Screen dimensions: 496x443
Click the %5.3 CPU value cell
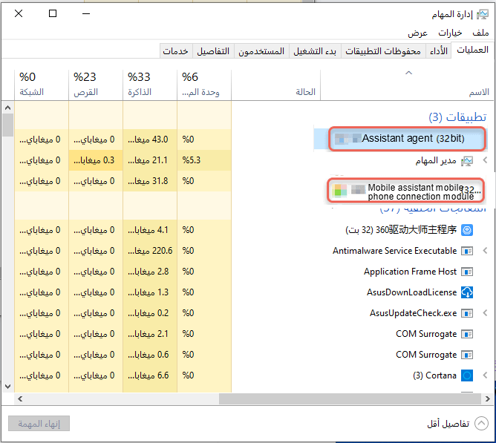pyautogui.click(x=204, y=160)
